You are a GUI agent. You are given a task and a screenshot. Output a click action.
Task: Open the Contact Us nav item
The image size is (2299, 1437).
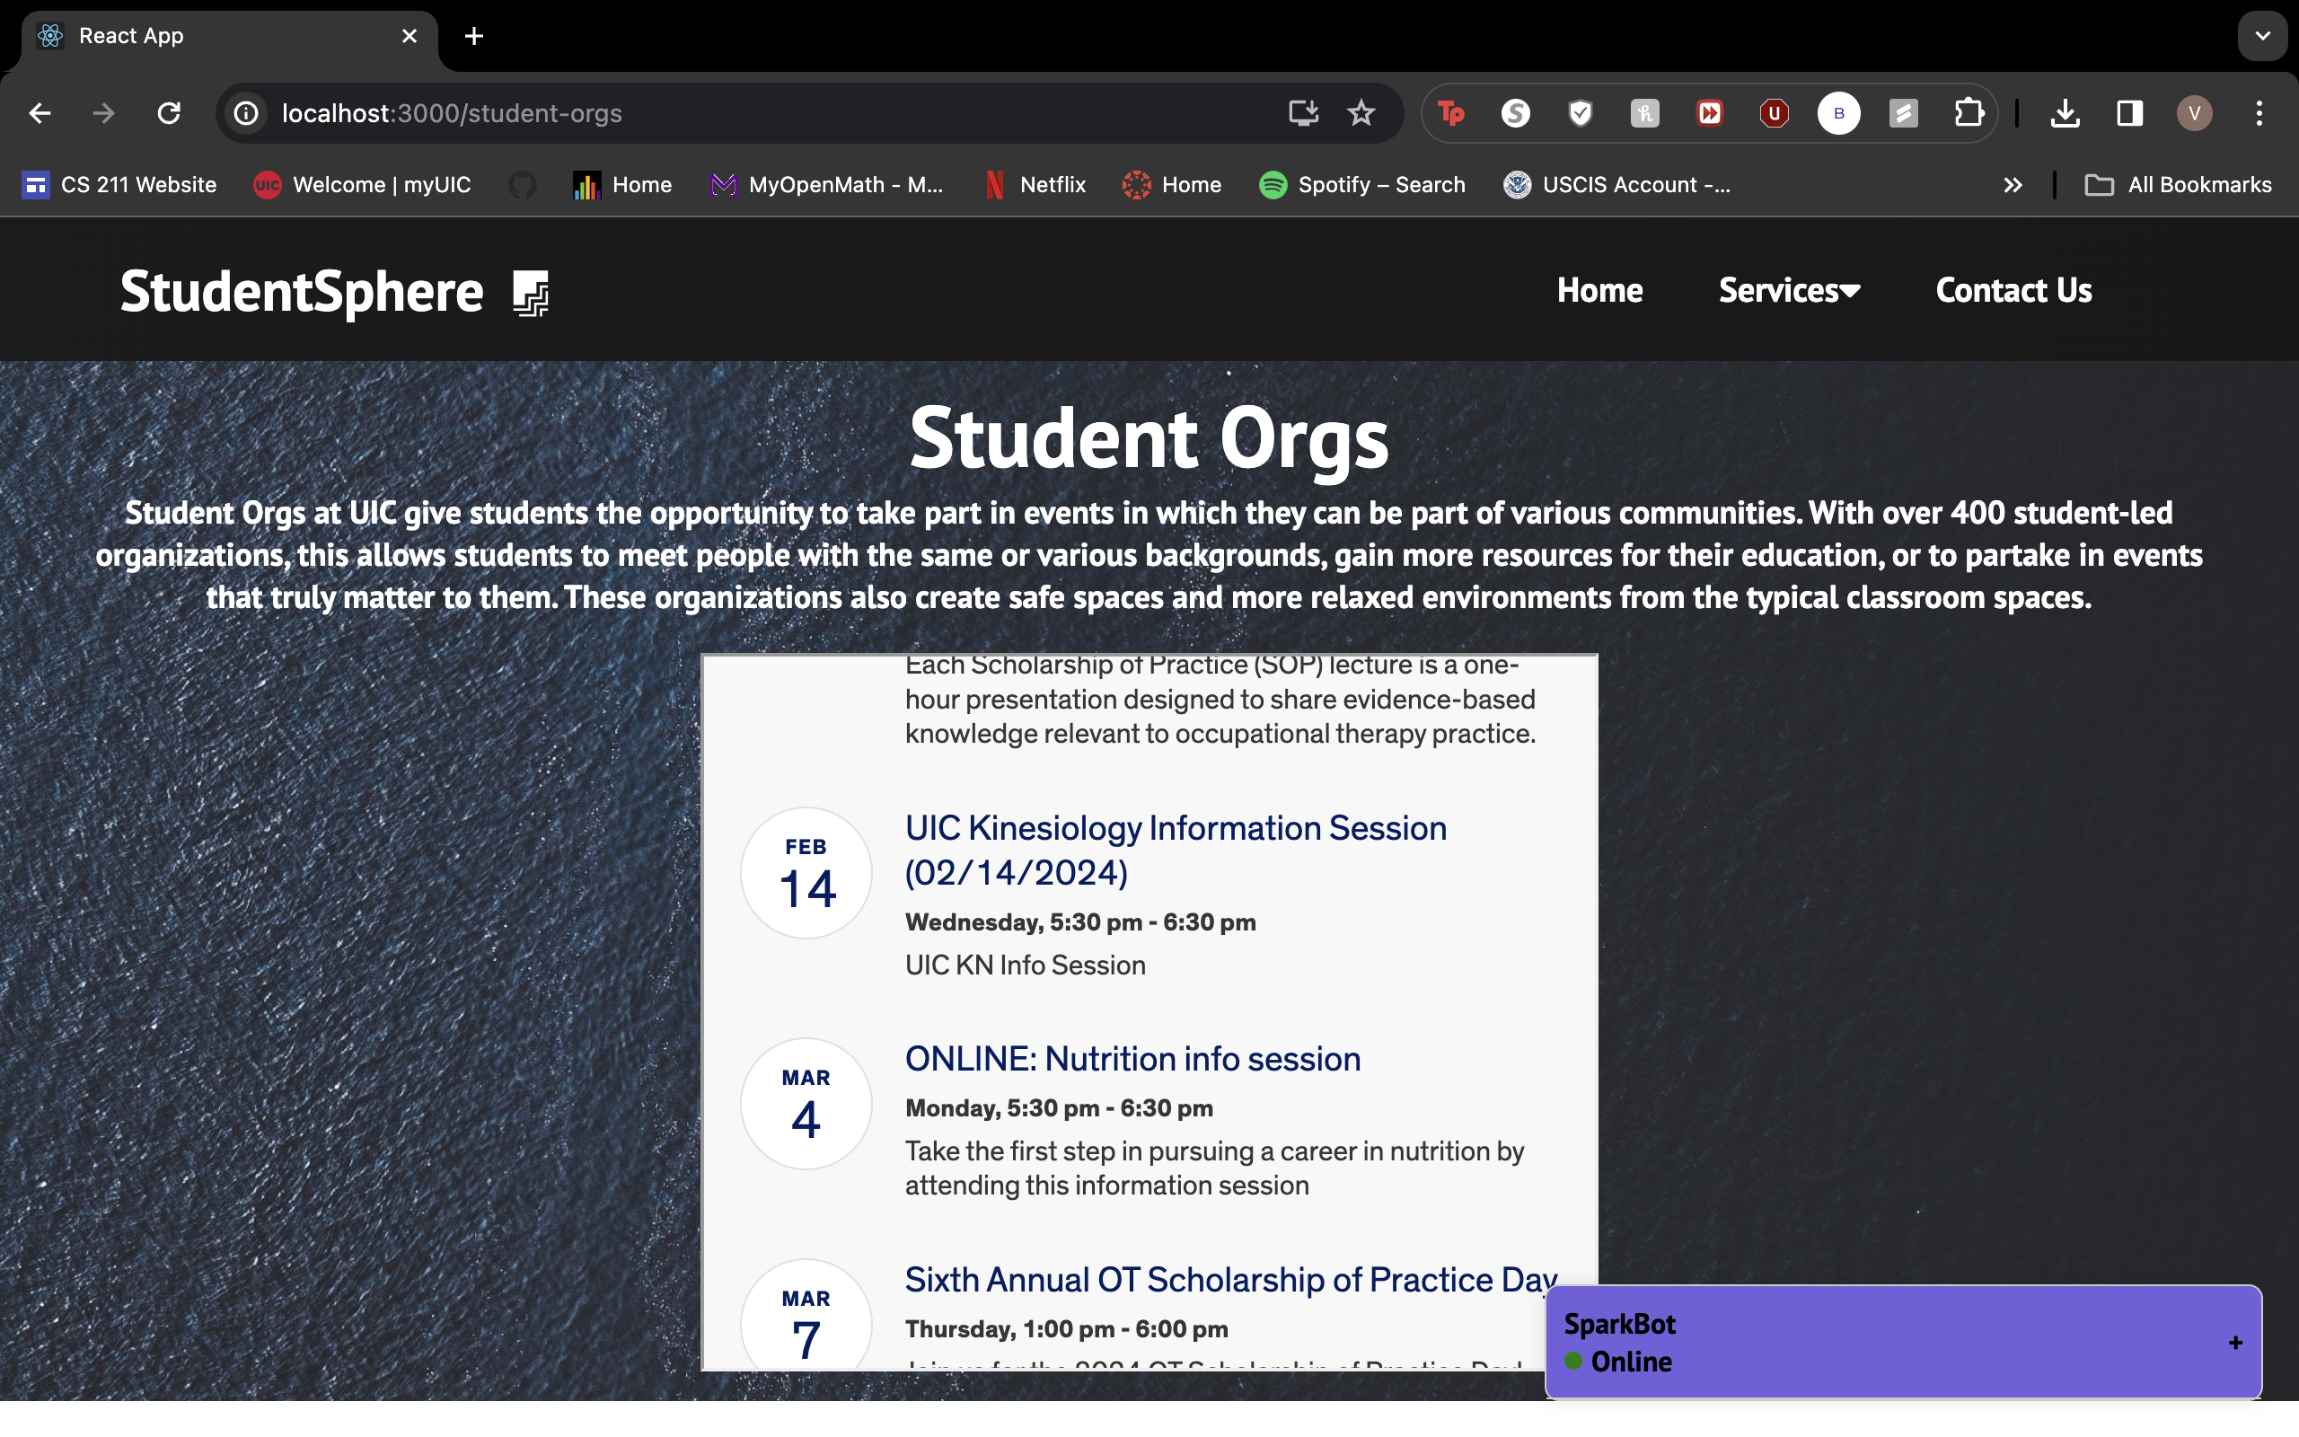pyautogui.click(x=2013, y=290)
